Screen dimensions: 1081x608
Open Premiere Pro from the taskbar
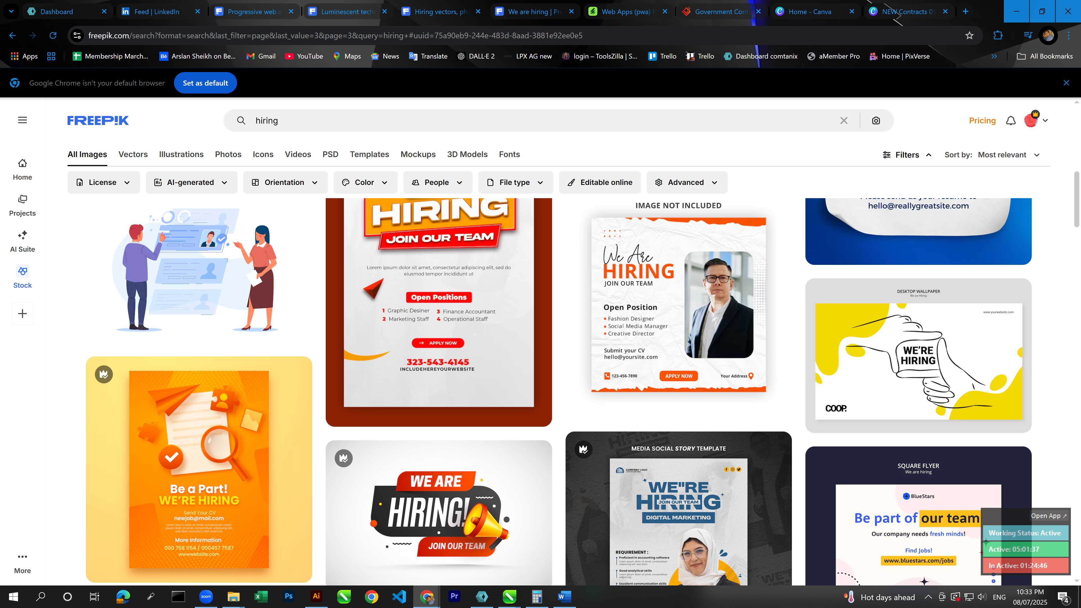pyautogui.click(x=454, y=596)
